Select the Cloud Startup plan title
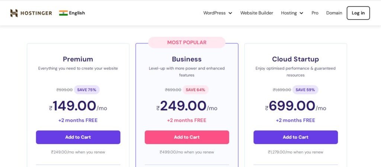Viewport: 381px width, 167px height. pos(295,59)
